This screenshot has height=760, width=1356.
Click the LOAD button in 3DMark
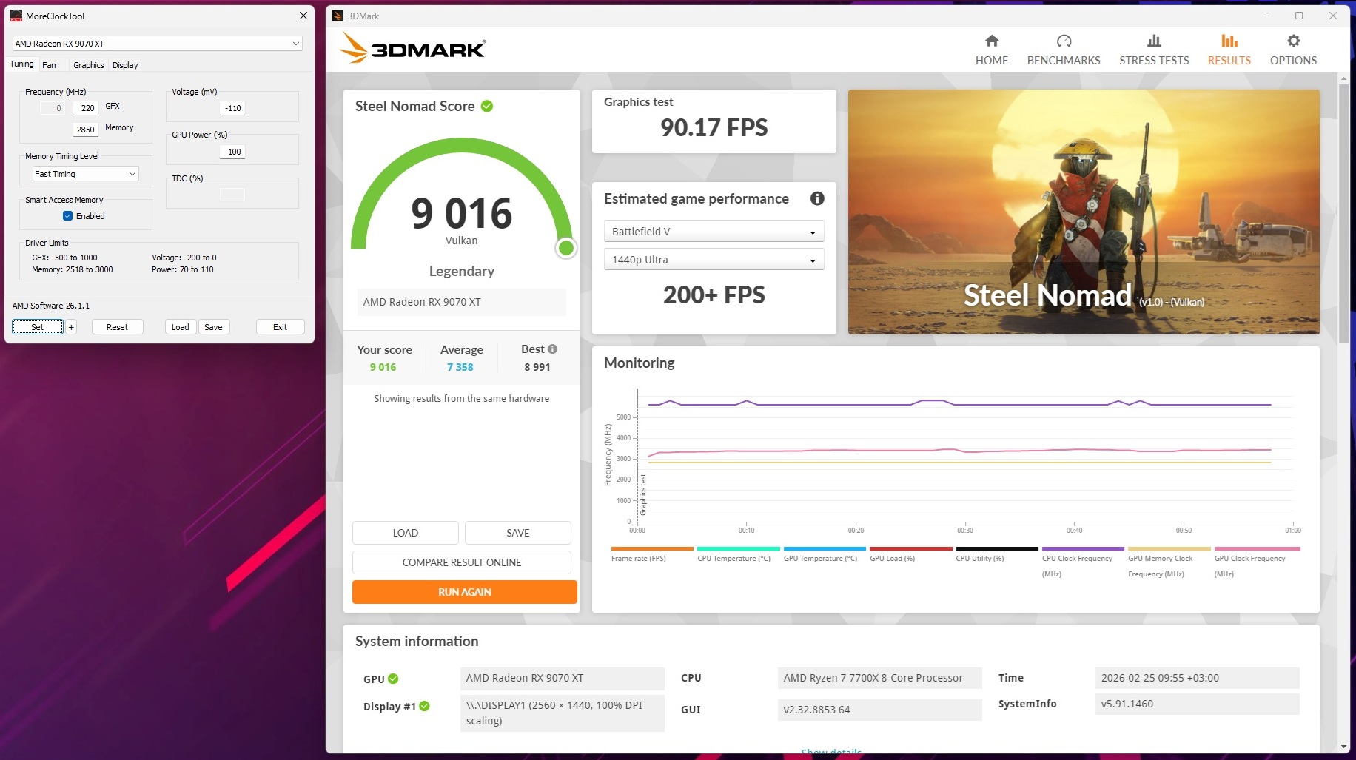pyautogui.click(x=406, y=533)
